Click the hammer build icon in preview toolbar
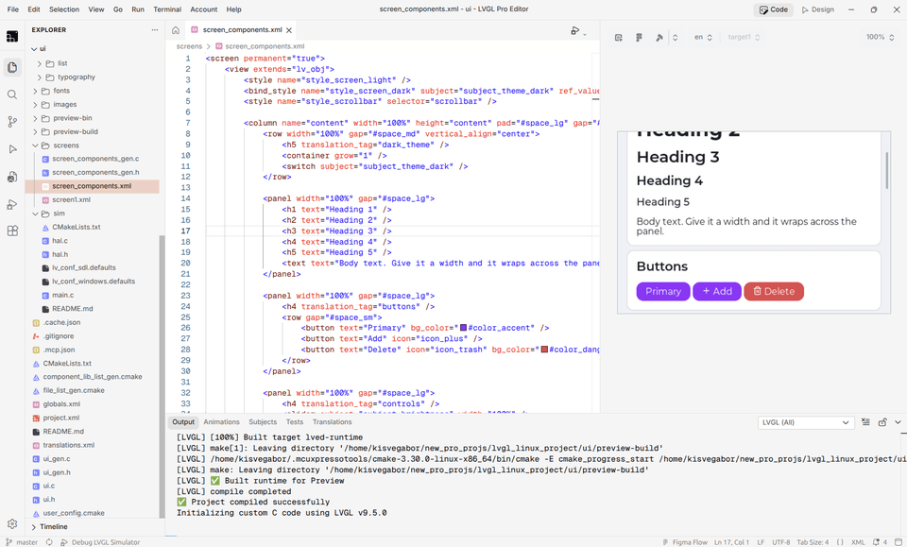This screenshot has width=907, height=547. pyautogui.click(x=659, y=37)
